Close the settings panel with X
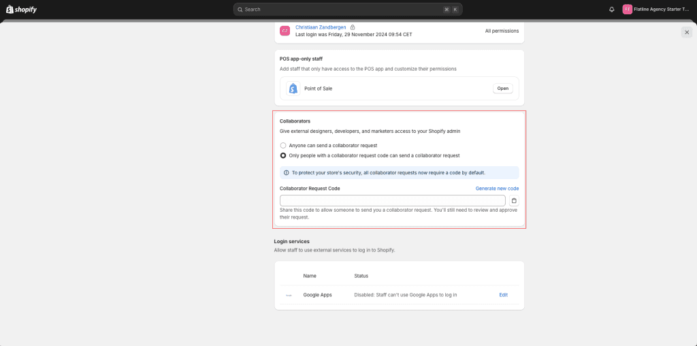The height and width of the screenshot is (346, 697). [687, 32]
